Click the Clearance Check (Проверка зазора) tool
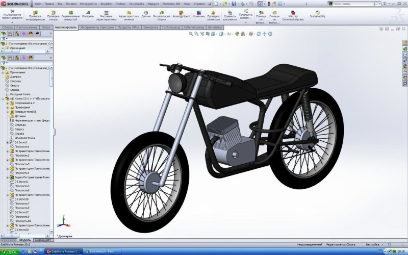This screenshot has height=255, width=408. (53, 16)
